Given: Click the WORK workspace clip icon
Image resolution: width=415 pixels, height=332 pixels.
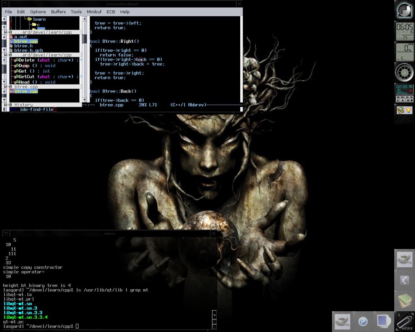Looking at the screenshot, I should tap(404, 322).
